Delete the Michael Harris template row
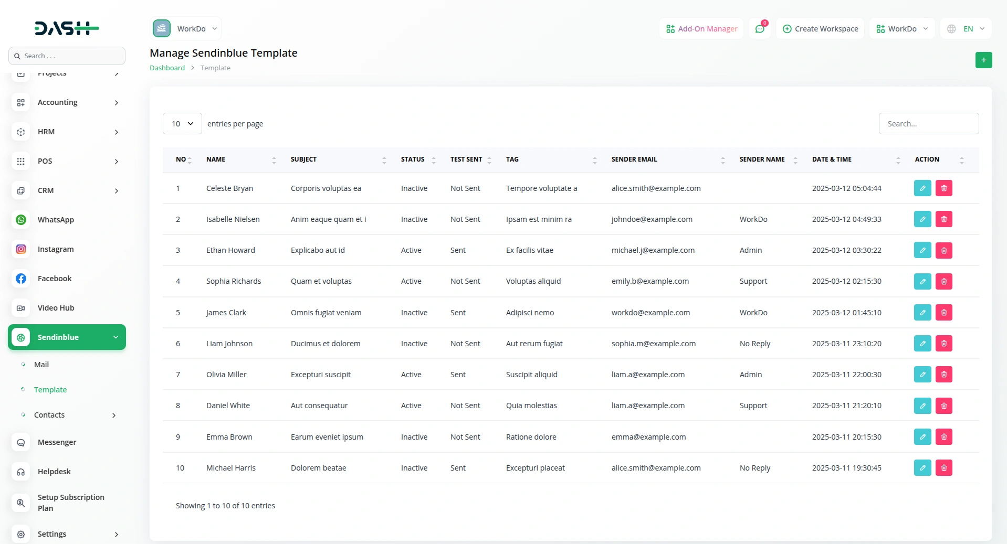This screenshot has width=1007, height=544. click(x=943, y=468)
